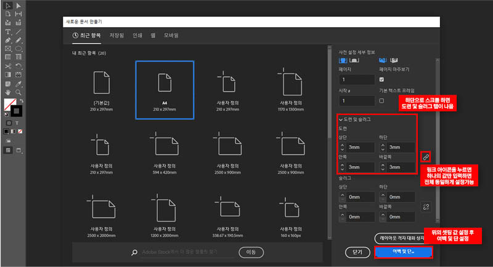Click the 도련 바깥쪽 stepper arrows
Screen dimensions: 493x267
383,167
